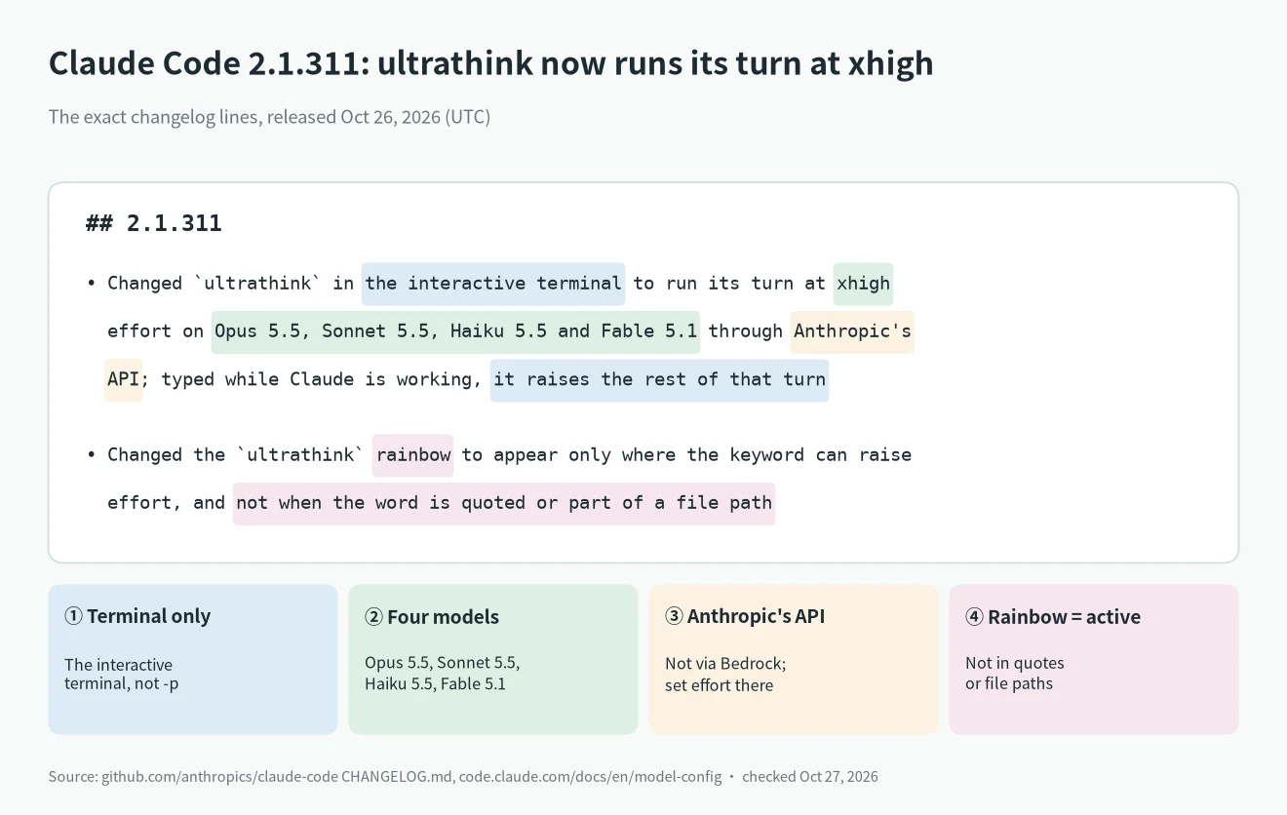1287x815 pixels.
Task: Click the "Rainbow = active" card heading
Action: coord(1053,616)
